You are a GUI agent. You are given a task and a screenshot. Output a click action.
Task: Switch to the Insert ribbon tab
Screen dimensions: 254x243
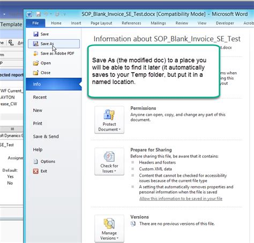click(x=76, y=23)
